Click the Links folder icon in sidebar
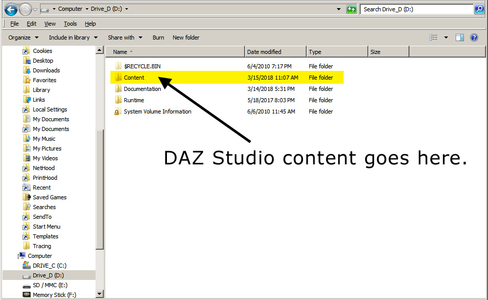This screenshot has height=300, width=488. (x=26, y=100)
